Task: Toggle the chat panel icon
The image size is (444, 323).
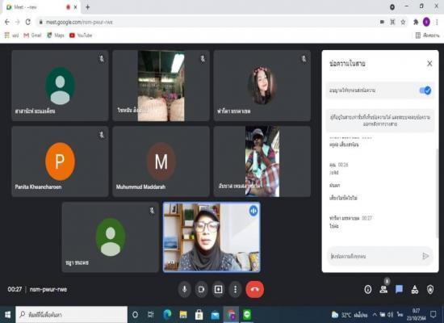Action: pos(400,289)
